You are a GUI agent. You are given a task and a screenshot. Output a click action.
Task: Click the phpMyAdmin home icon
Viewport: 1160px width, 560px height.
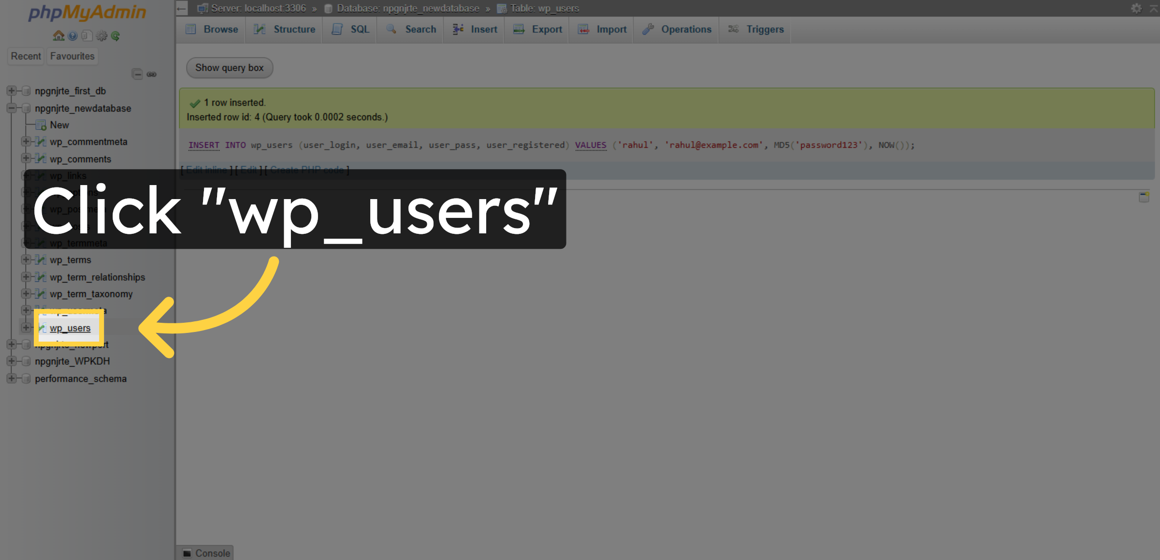58,36
